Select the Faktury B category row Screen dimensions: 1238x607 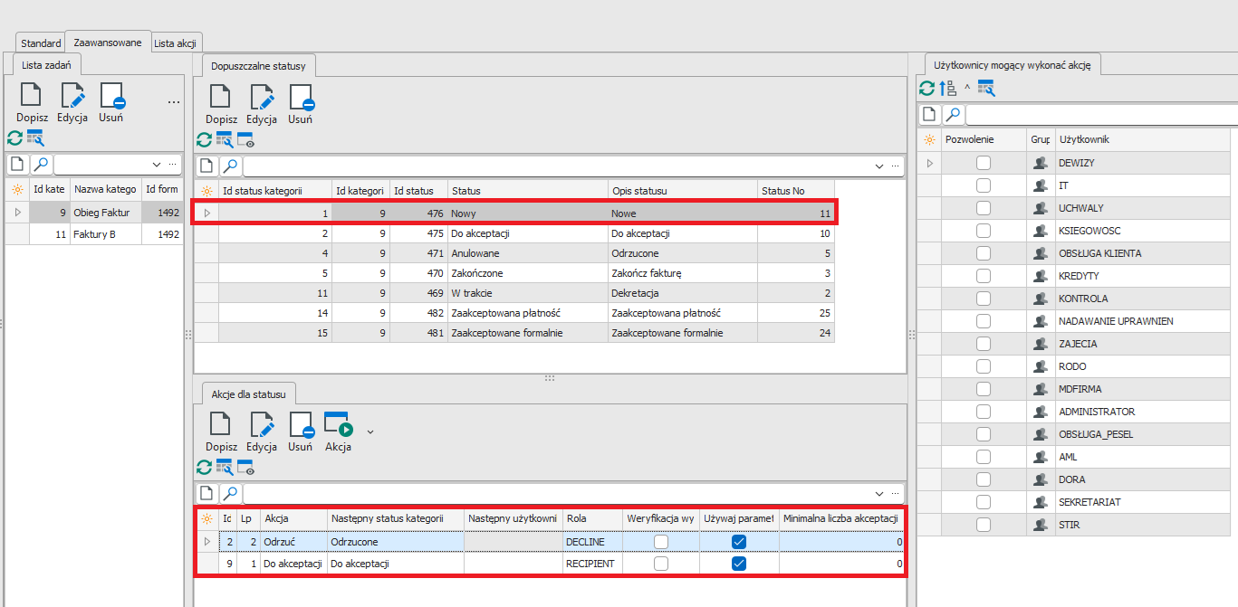point(94,234)
